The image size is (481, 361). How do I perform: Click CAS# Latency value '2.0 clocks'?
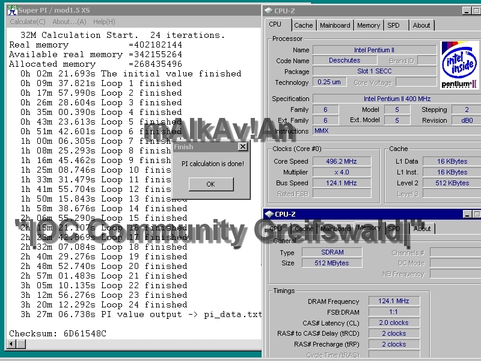pos(394,322)
